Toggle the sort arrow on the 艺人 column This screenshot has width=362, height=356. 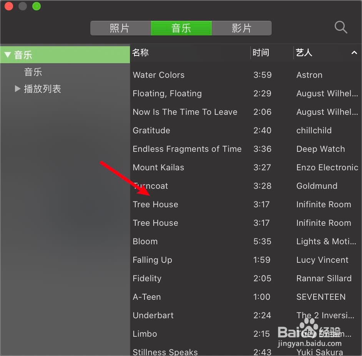point(354,53)
